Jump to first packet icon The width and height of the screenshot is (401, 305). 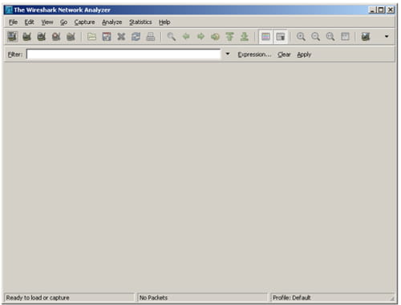tap(229, 37)
